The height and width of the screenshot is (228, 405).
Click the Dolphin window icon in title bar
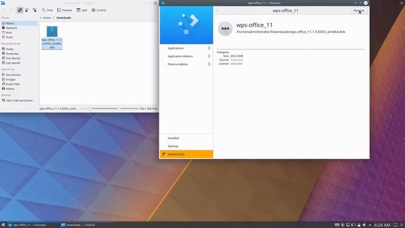[x=3, y=3]
